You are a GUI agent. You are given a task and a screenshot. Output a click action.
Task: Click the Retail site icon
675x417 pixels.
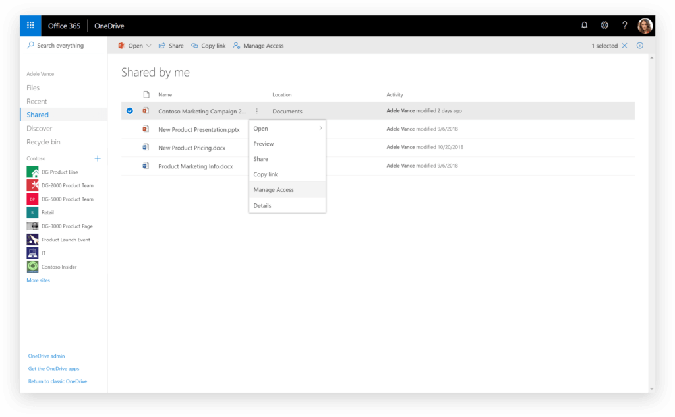click(32, 212)
